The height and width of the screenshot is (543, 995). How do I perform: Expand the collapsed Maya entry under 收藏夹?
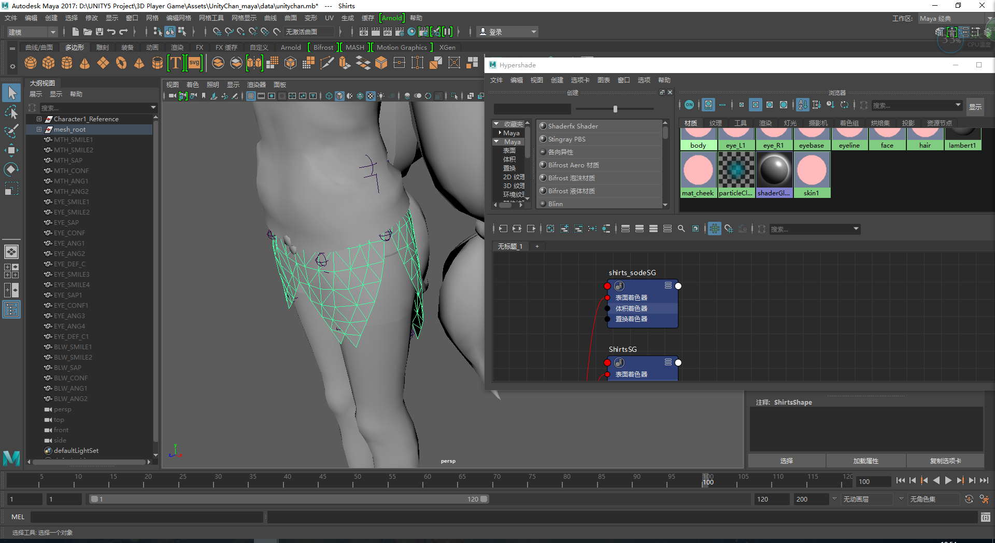tap(500, 133)
